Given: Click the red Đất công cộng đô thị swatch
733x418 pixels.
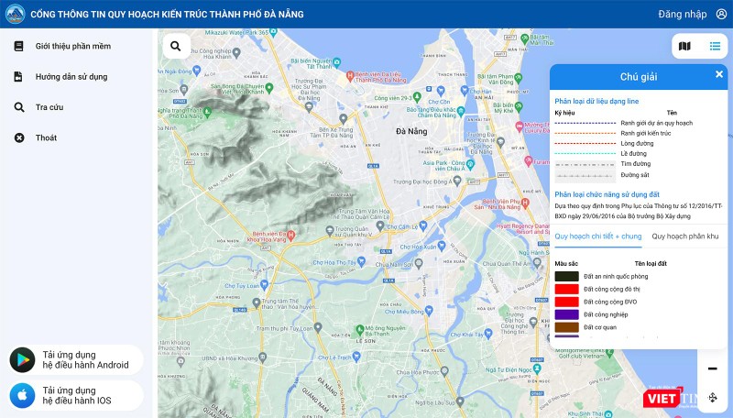Looking at the screenshot, I should (566, 289).
